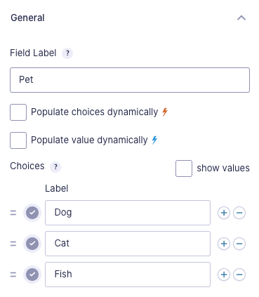Click the Choices help question-mark icon
Viewport: 259px width, 297px height.
tap(55, 167)
